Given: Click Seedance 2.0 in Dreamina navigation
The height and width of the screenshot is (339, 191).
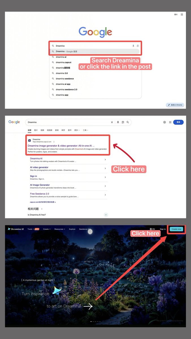Looking at the screenshot, I should coord(84,229).
